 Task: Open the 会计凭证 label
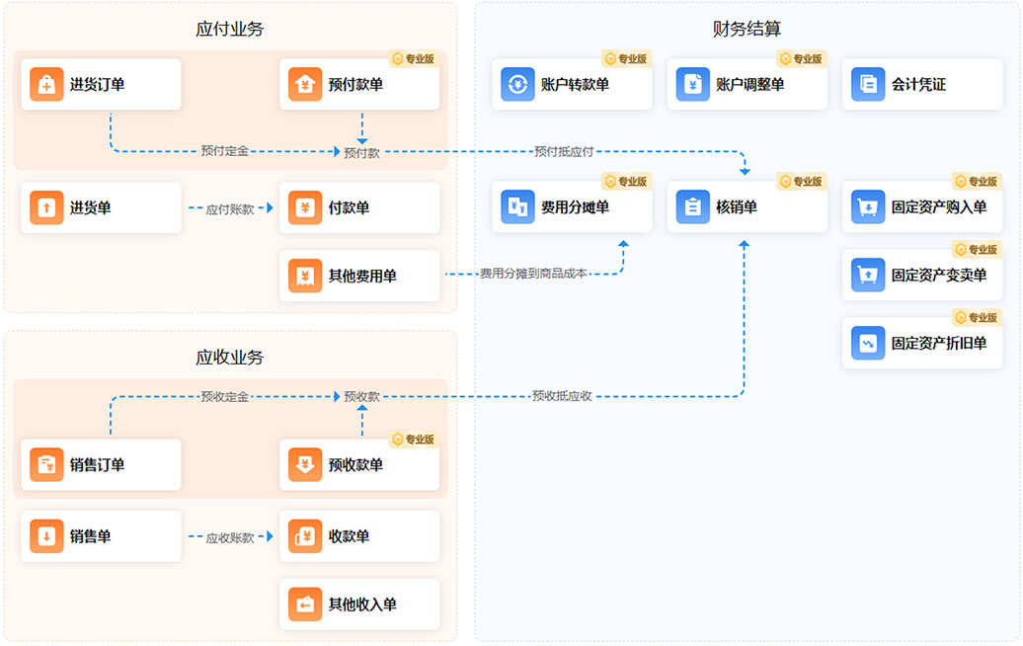point(918,84)
